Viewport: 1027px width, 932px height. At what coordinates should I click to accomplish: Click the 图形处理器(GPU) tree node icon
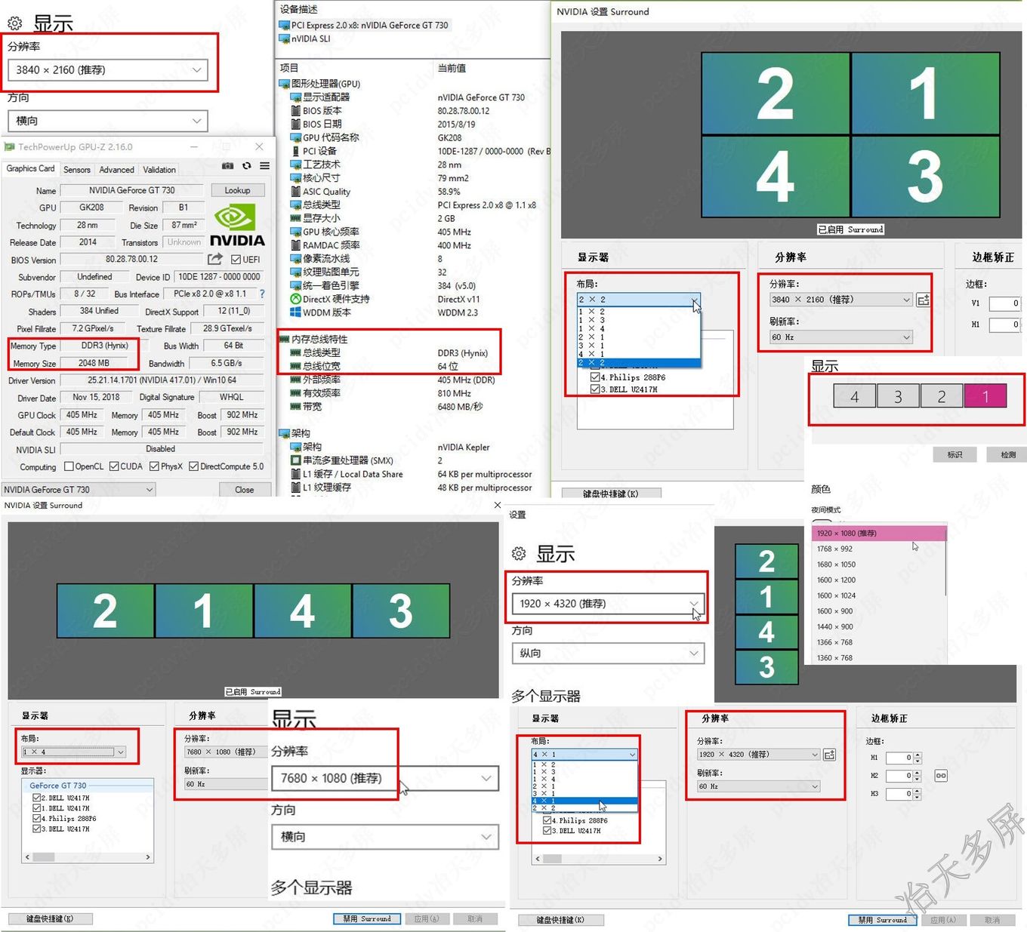(x=285, y=84)
